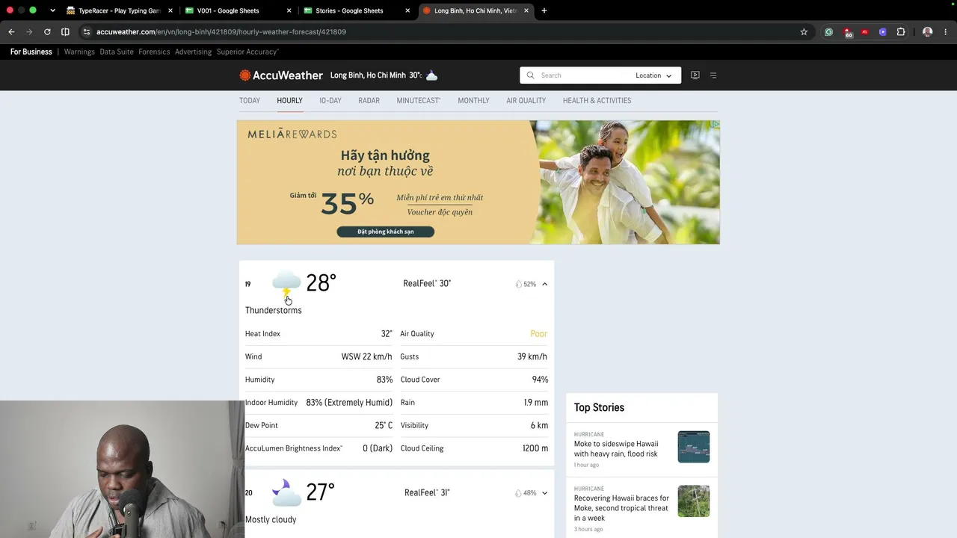Open the video icon in AccuWeather header
The image size is (957, 538).
695,75
